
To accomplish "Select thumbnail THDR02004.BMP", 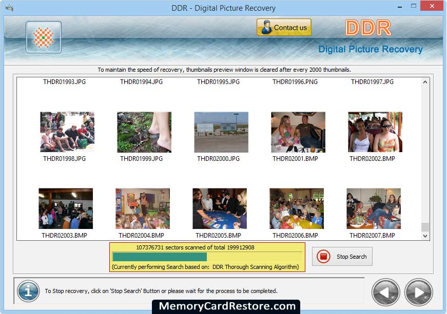I will [x=143, y=208].
